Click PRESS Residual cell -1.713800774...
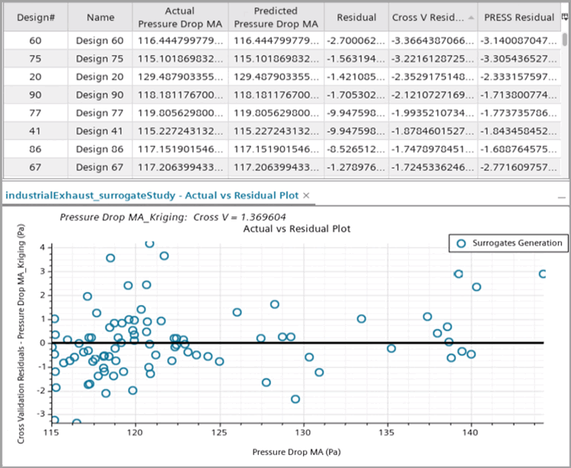This screenshot has width=571, height=468. click(519, 95)
